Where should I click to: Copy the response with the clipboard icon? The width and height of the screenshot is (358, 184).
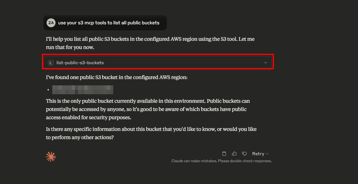pos(224,154)
